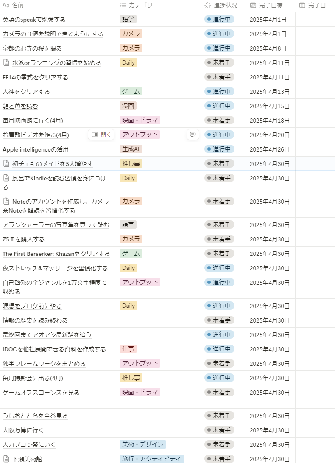
Task: Select the 生成AI tag on Apple intelligence row
Action: pyautogui.click(x=131, y=149)
